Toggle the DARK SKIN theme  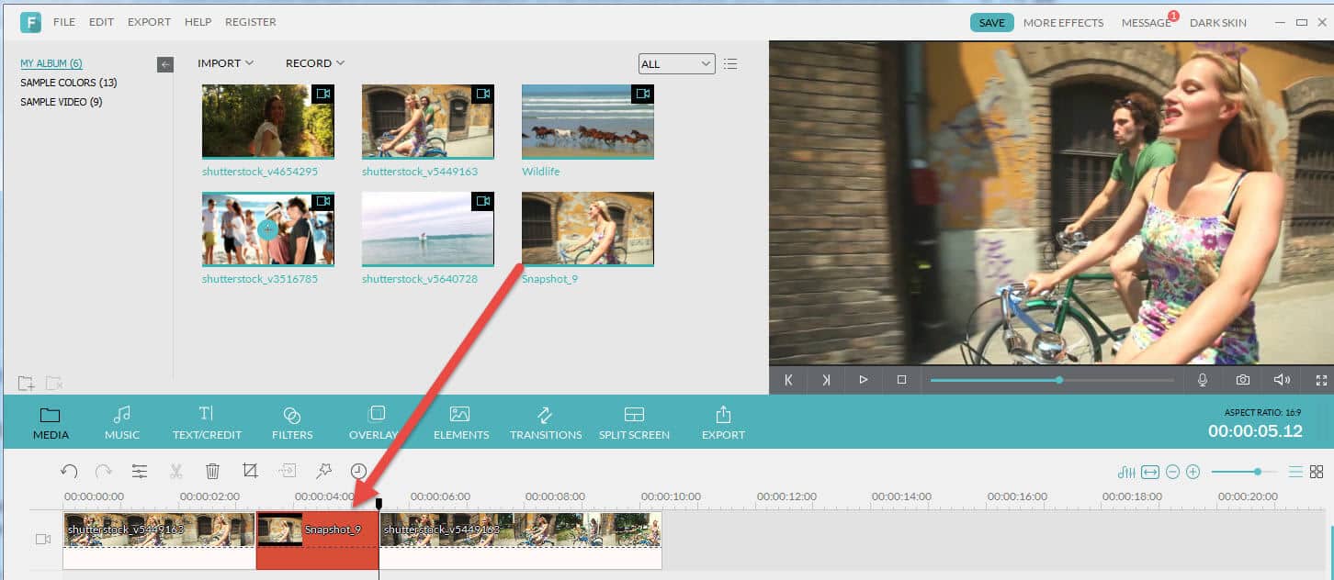[x=1218, y=23]
